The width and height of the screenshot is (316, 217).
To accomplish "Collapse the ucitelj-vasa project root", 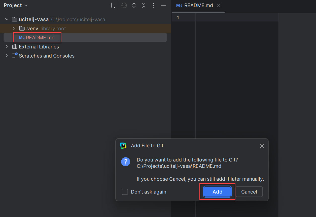I will (x=6, y=19).
